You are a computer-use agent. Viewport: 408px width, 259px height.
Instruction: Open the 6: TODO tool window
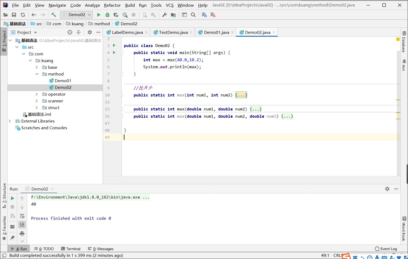(x=44, y=249)
